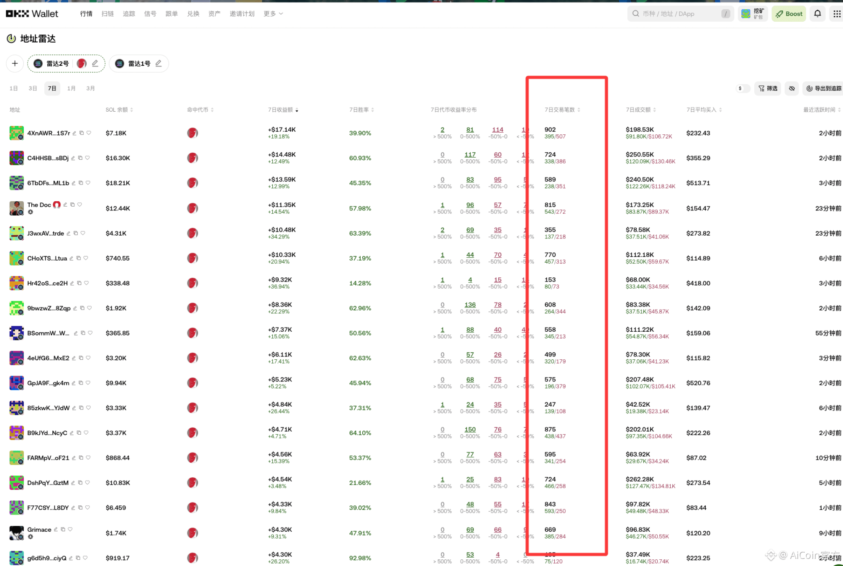Switch to the 1月 time tab
843x566 pixels.
(71, 89)
